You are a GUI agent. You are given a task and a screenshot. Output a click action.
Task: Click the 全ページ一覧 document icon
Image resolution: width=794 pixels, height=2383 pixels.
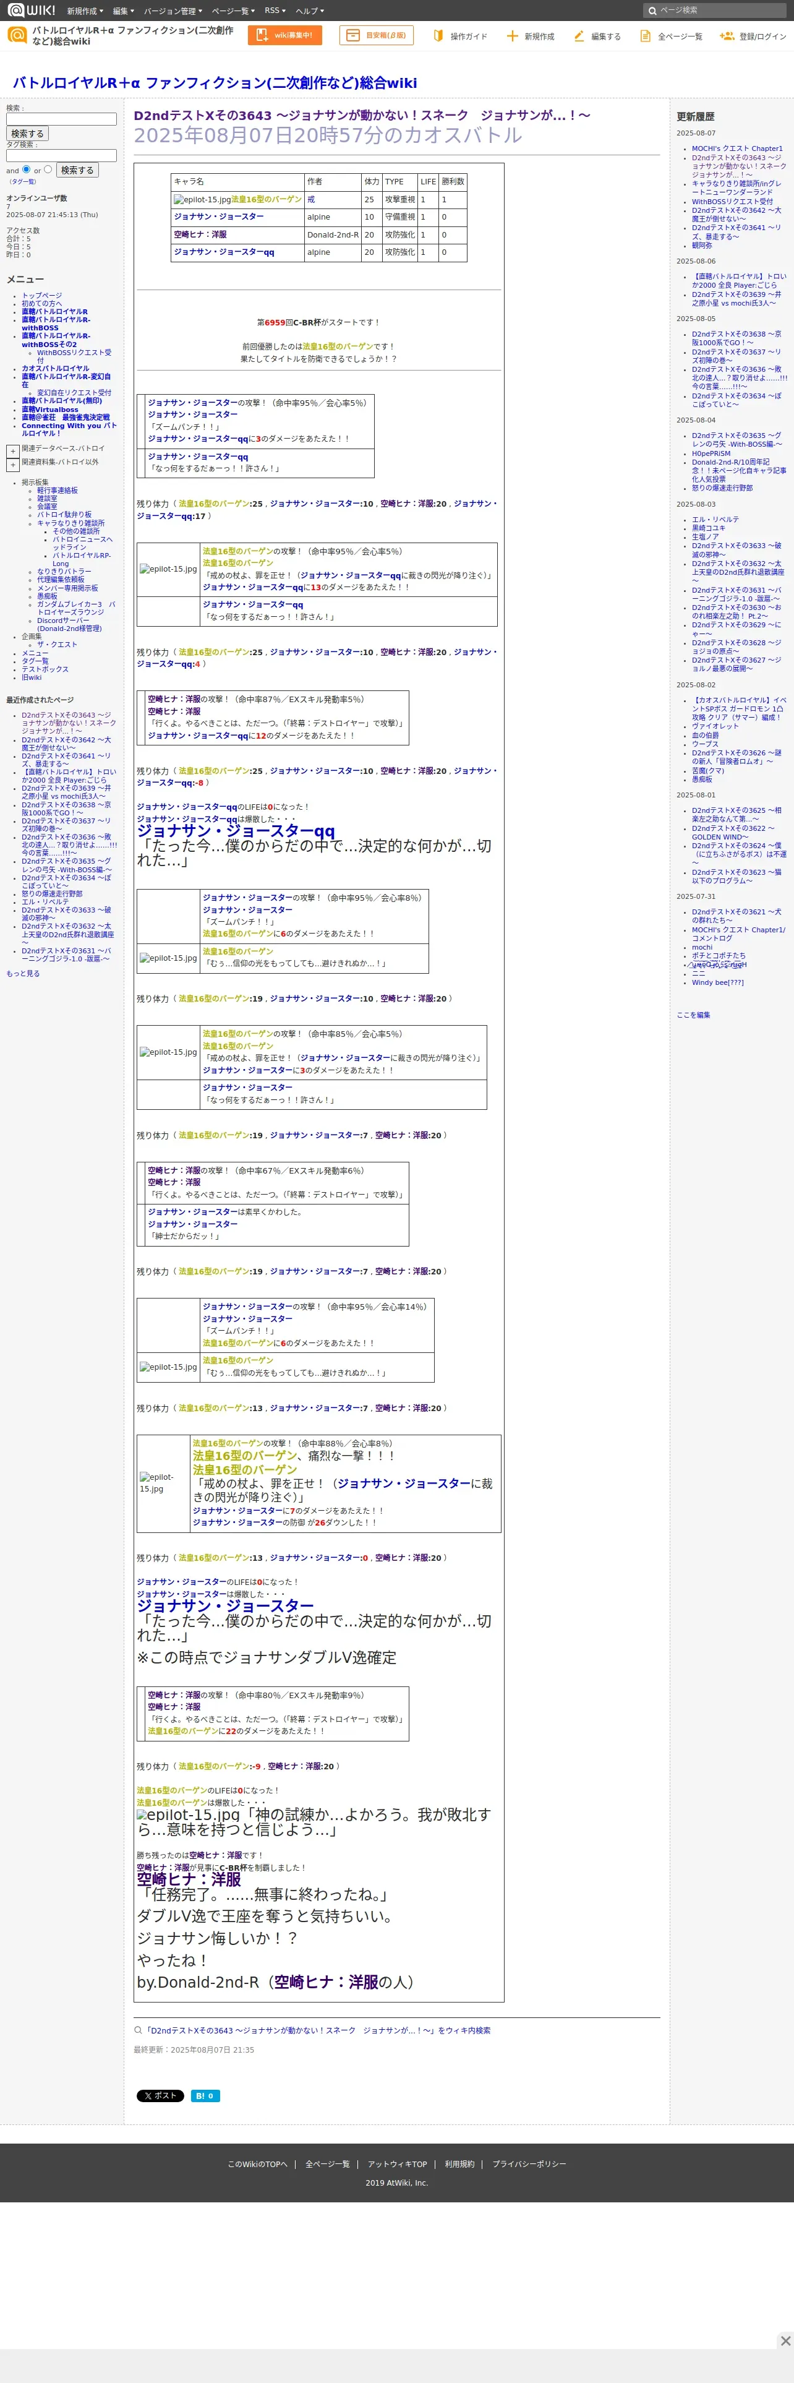click(645, 36)
